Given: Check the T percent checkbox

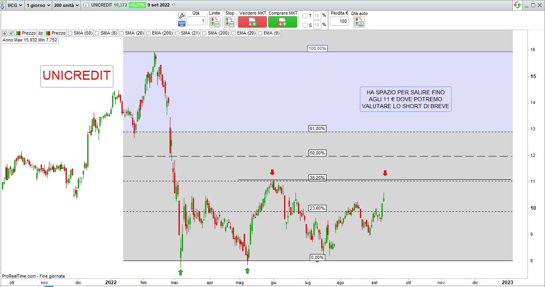Looking at the screenshot, I should (x=305, y=16).
